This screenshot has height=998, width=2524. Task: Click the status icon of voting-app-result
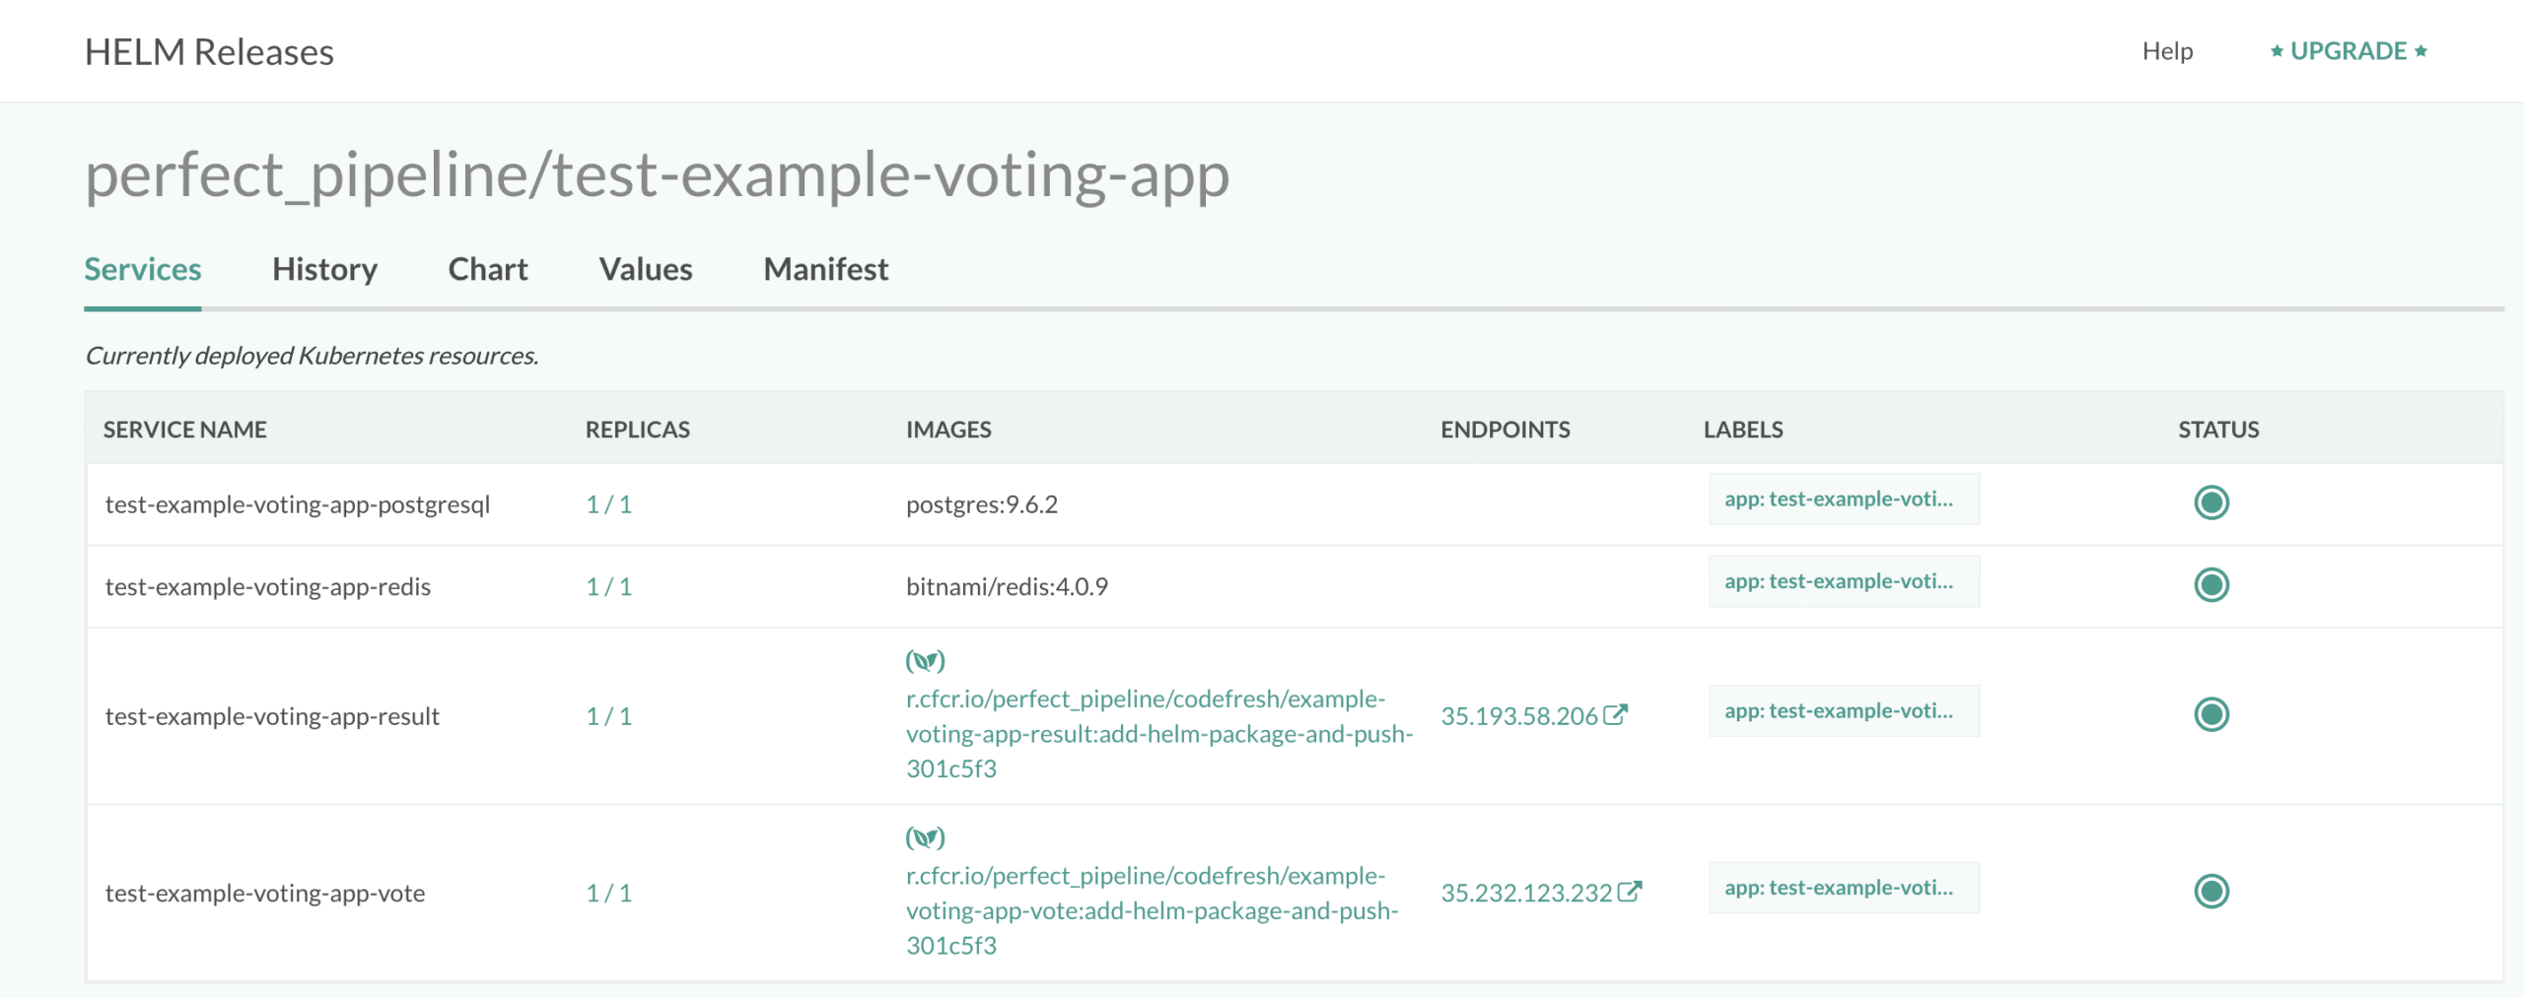coord(2210,714)
